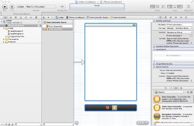Image resolution: width=194 pixels, height=126 pixels.
Task: Open the related files menu in jump bar
Action: coord(44,17)
